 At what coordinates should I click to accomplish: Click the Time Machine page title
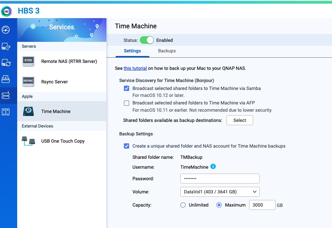pos(136,26)
